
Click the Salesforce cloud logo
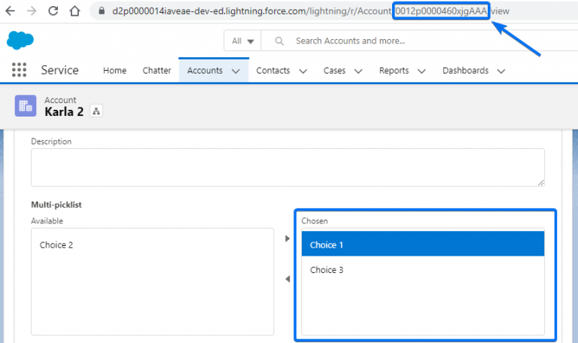pos(20,40)
